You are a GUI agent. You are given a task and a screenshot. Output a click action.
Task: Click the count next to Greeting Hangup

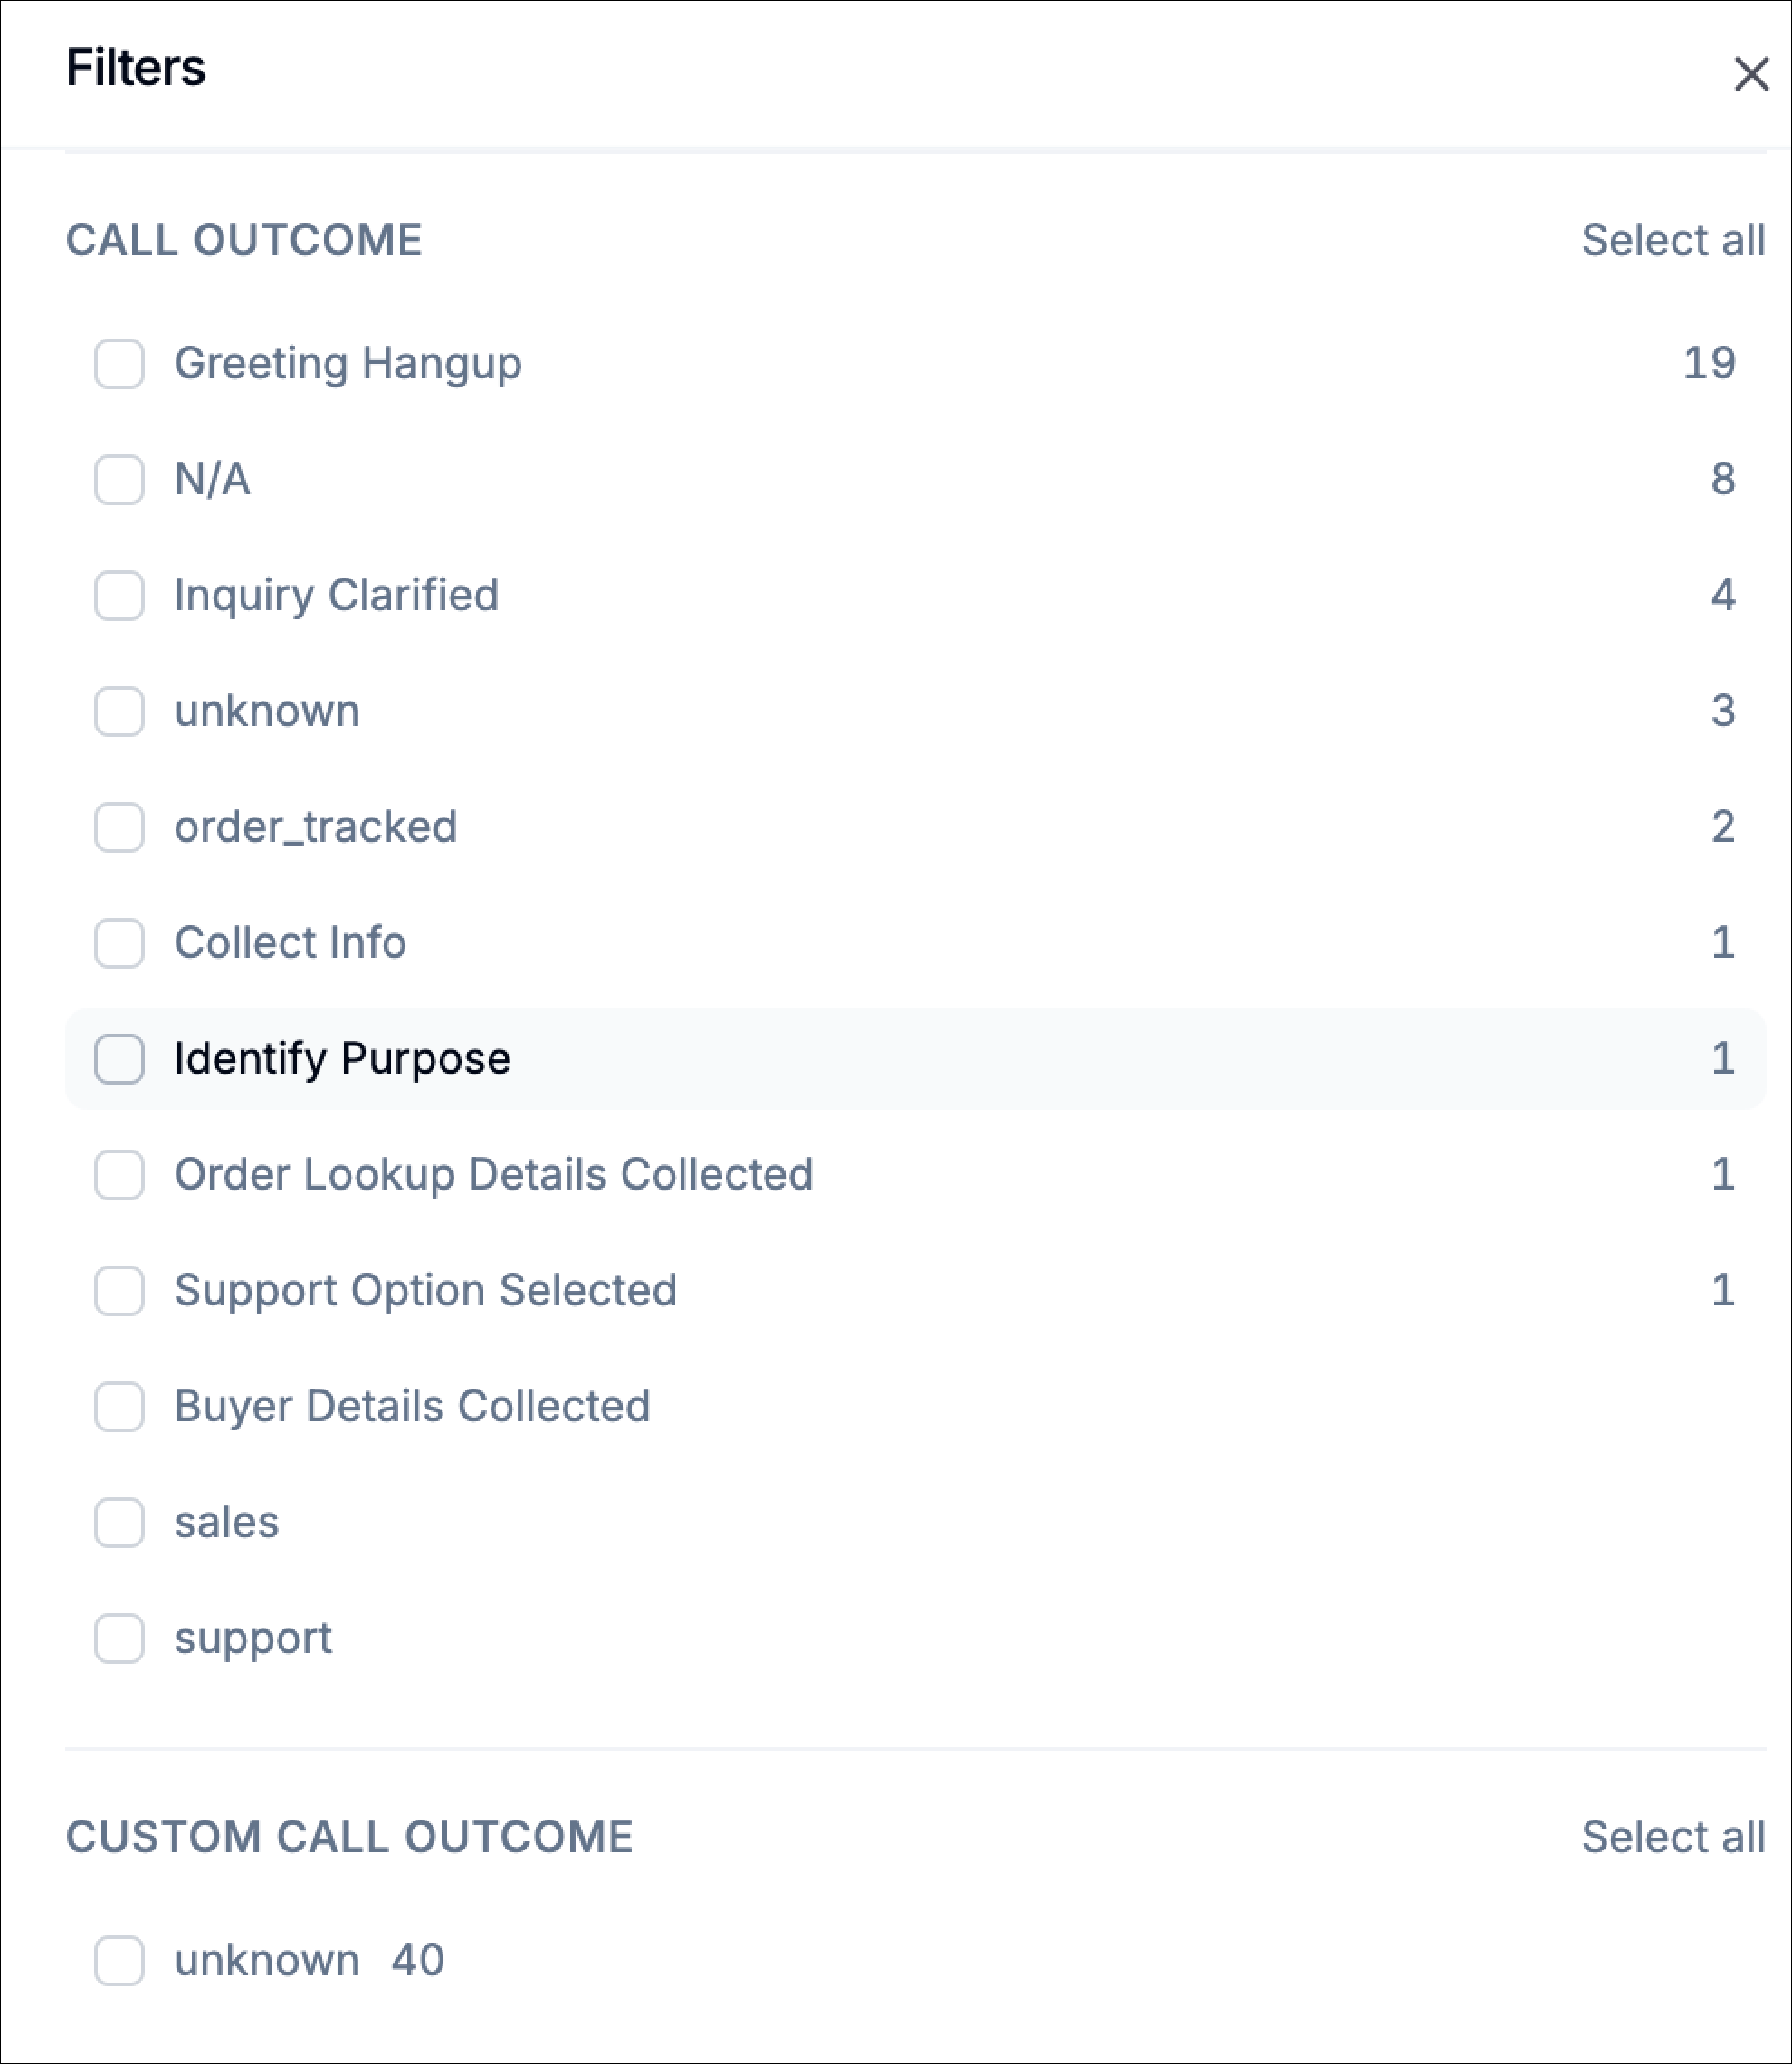pyautogui.click(x=1712, y=363)
